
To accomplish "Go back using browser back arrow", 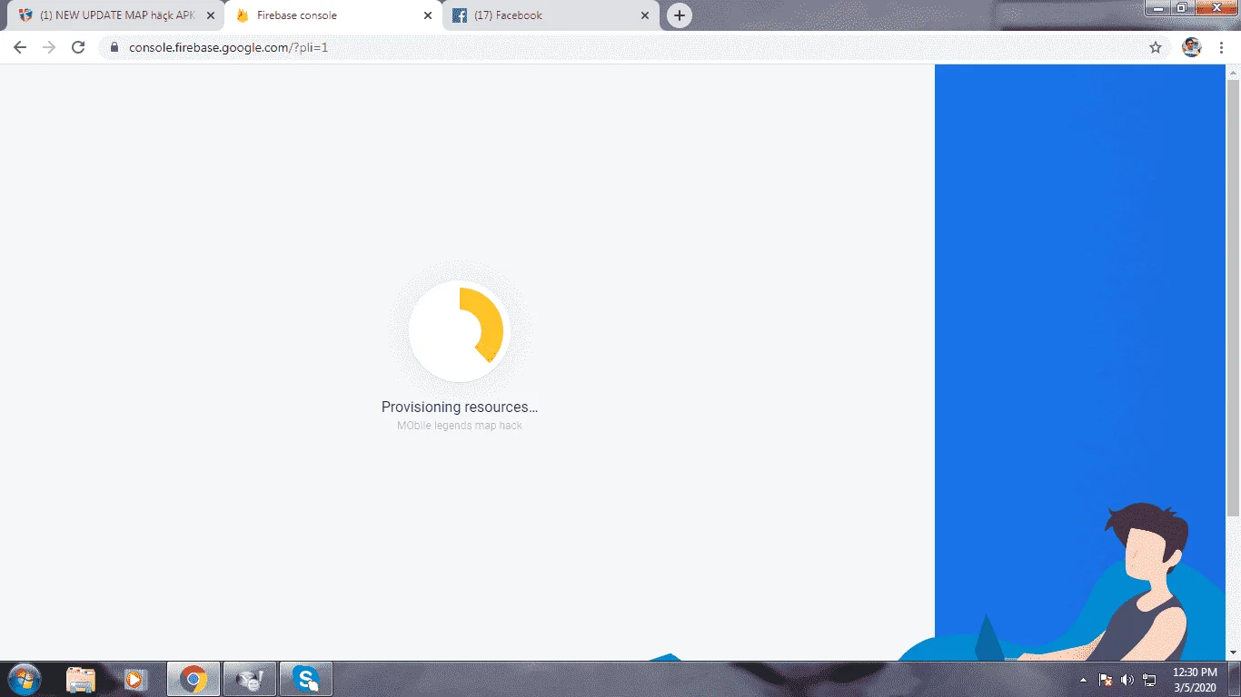I will 20,47.
